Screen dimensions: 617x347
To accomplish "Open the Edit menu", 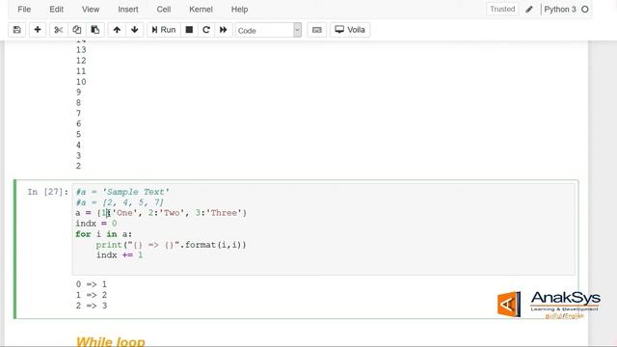I will 56,9.
